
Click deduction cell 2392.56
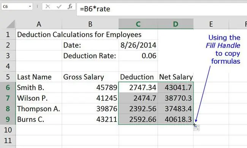pyautogui.click(x=138, y=109)
